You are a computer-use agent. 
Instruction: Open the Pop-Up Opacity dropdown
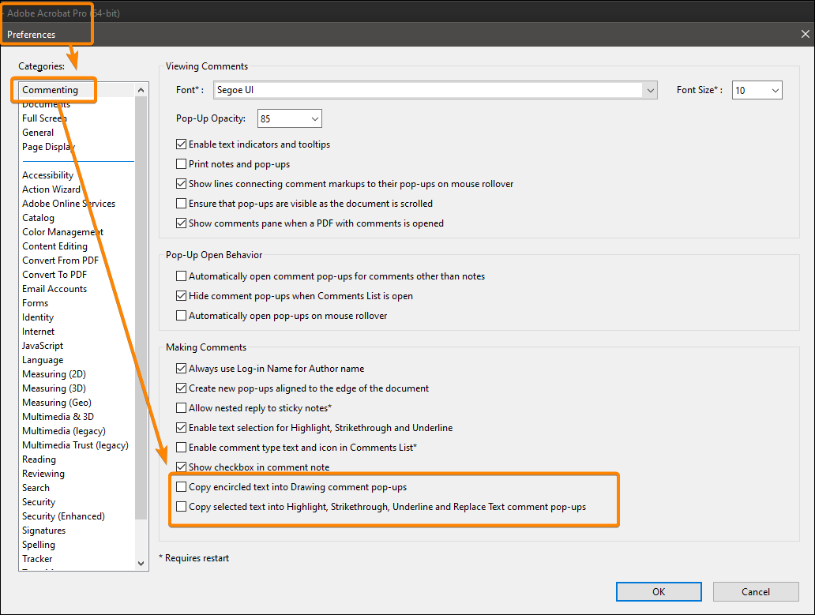pyautogui.click(x=315, y=118)
